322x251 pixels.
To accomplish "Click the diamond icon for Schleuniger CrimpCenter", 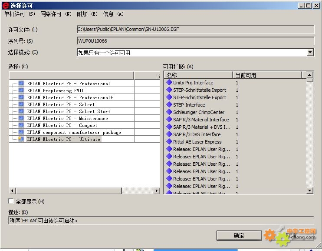I will (x=169, y=112).
